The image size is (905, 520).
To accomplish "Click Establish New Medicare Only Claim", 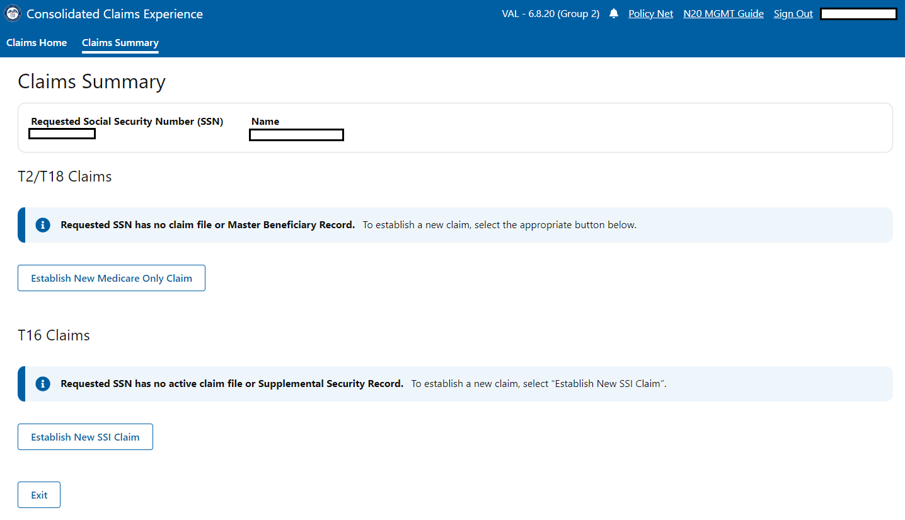I will (x=112, y=278).
